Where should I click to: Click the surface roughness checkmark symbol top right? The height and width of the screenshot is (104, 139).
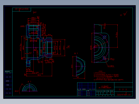point(125,14)
